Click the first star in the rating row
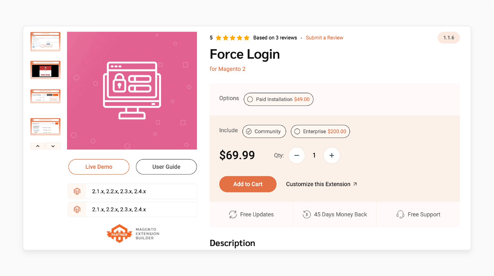 tap(219, 38)
